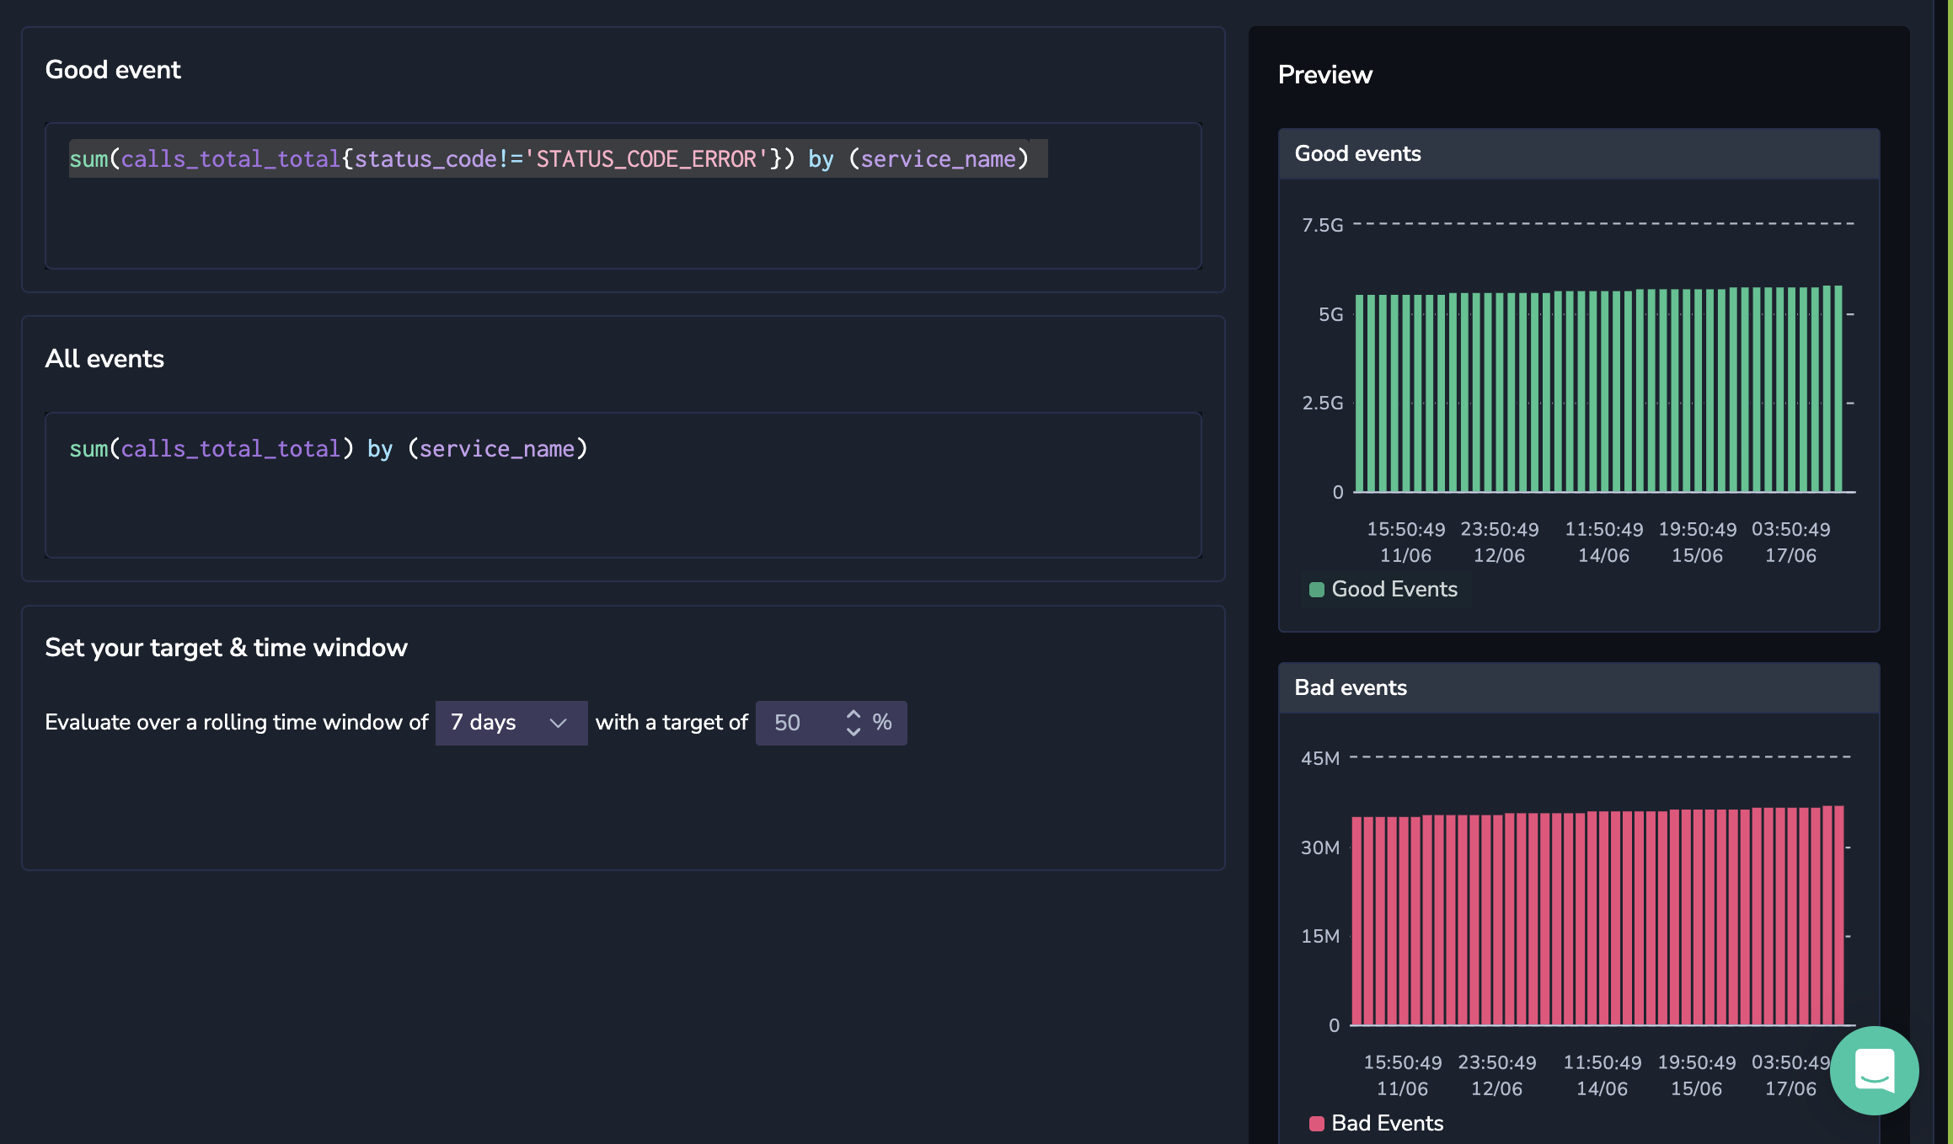Click inside the Good event query editor

tap(623, 196)
